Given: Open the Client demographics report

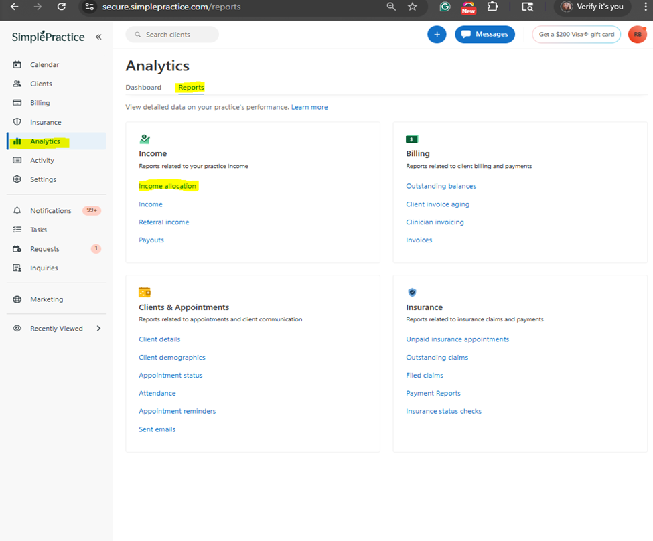Looking at the screenshot, I should 172,358.
